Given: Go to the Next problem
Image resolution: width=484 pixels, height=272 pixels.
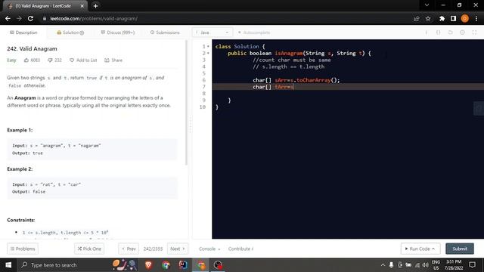Looking at the screenshot, I should (178, 249).
